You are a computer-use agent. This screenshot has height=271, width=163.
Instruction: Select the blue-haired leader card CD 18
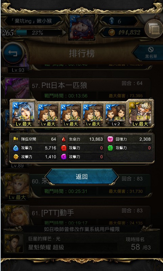[23, 114]
